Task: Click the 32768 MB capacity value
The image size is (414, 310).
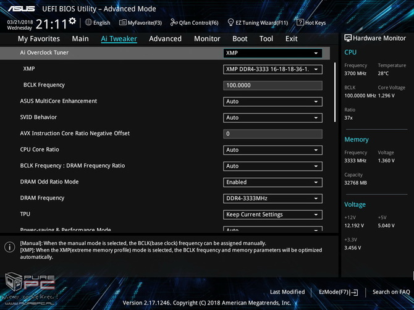Action: pyautogui.click(x=355, y=183)
